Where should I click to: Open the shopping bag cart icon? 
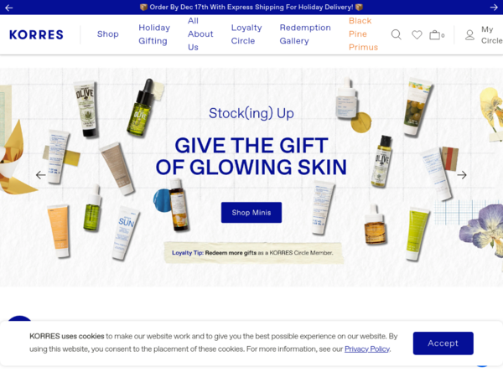coord(437,34)
